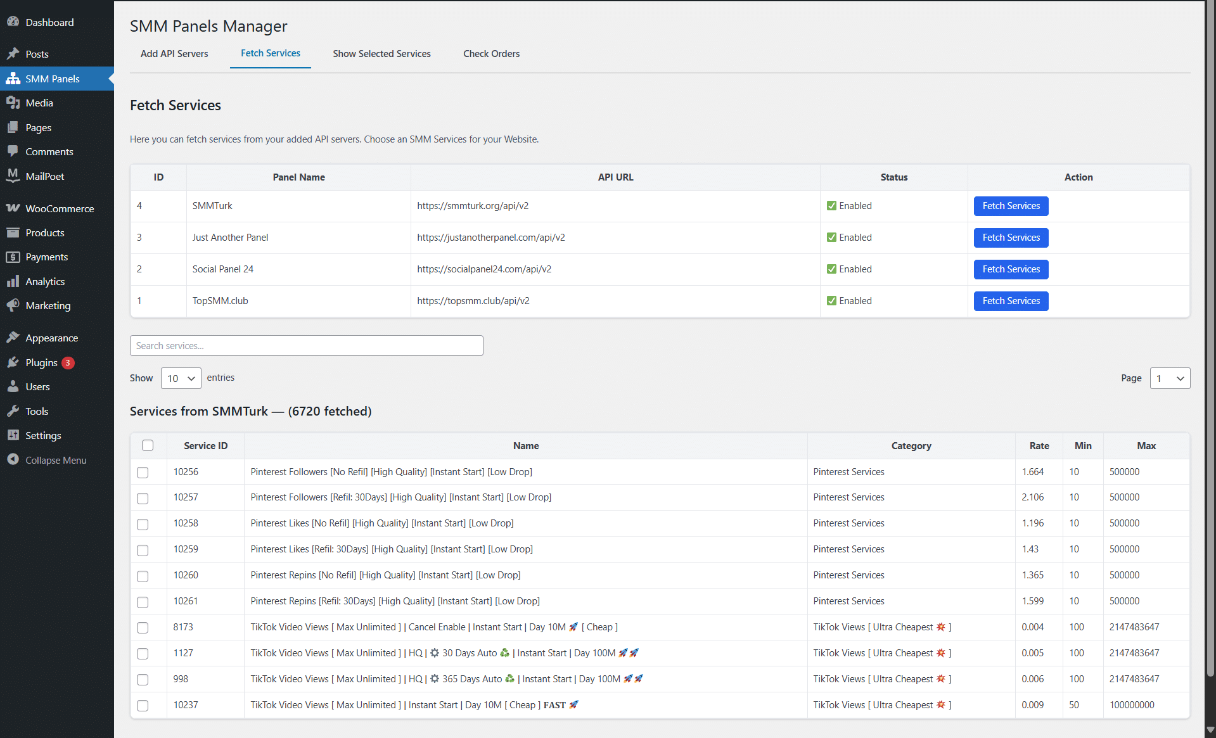This screenshot has width=1216, height=738.
Task: Open Plugins using its plug icon
Action: [x=13, y=362]
